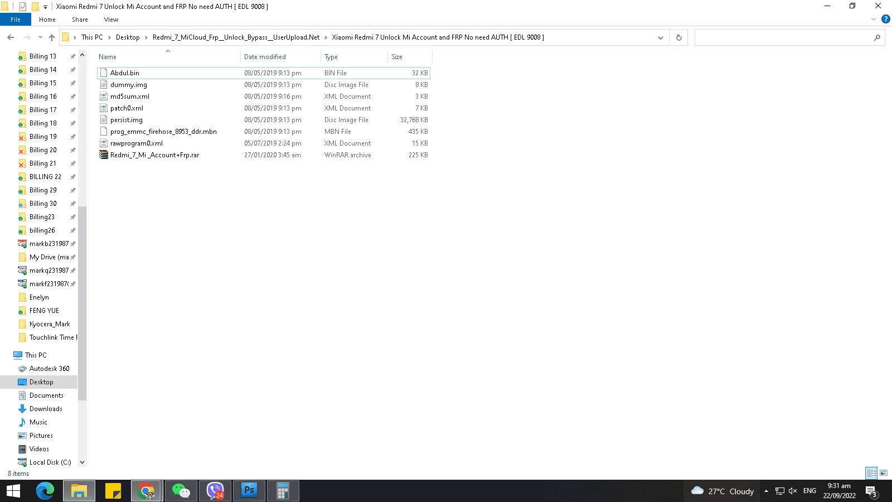Open the taskbar clock and calendar
The height and width of the screenshot is (502, 892).
click(839, 491)
